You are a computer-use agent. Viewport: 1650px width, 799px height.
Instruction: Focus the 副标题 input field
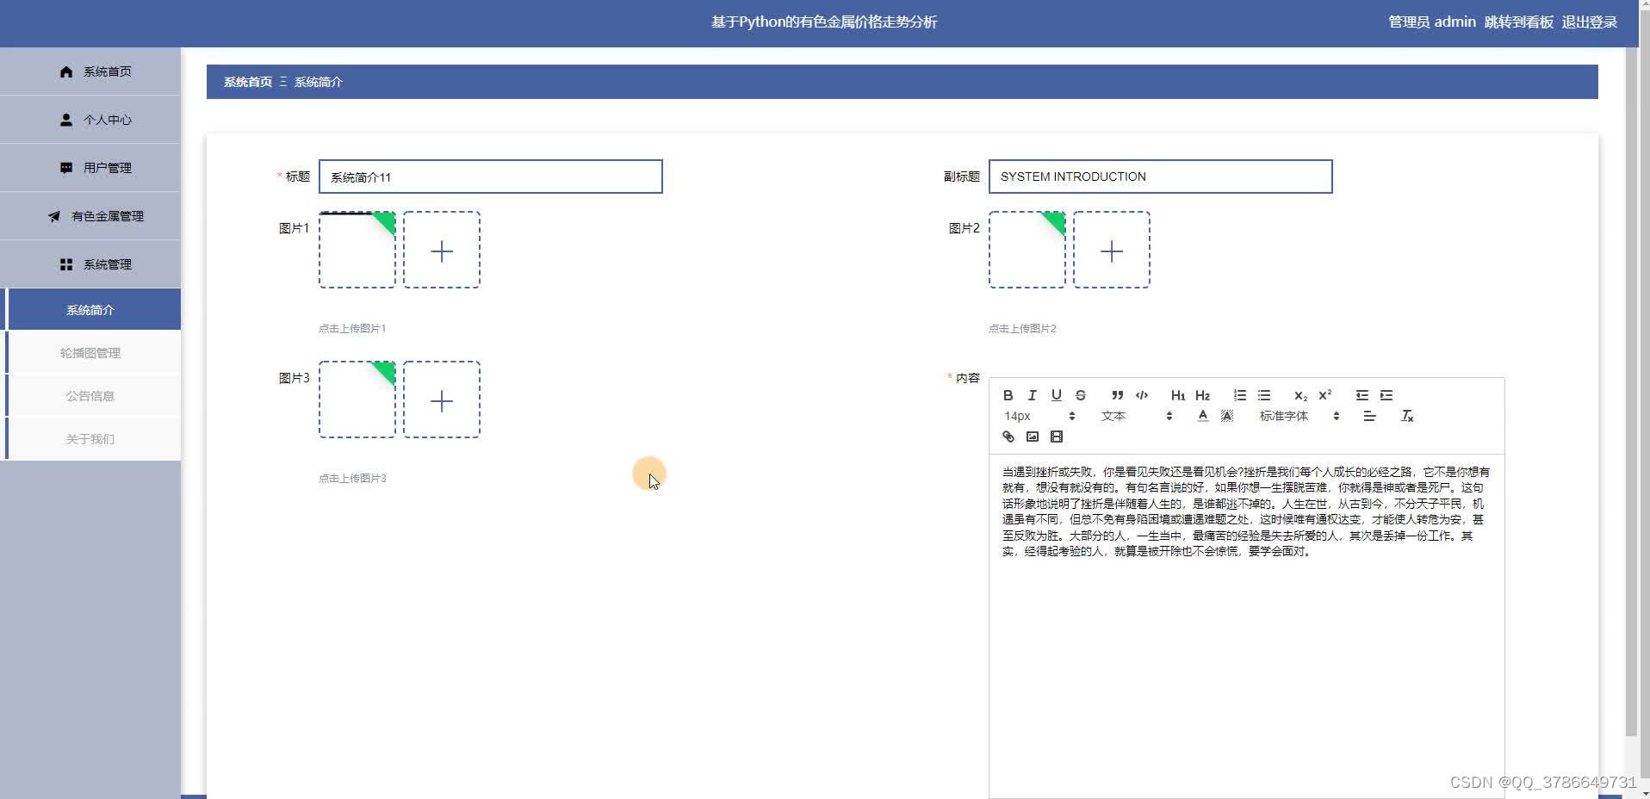[1161, 177]
